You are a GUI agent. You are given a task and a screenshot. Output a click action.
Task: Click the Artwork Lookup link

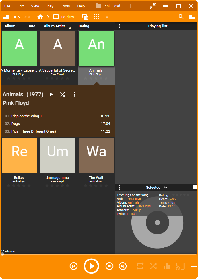tap(136, 210)
